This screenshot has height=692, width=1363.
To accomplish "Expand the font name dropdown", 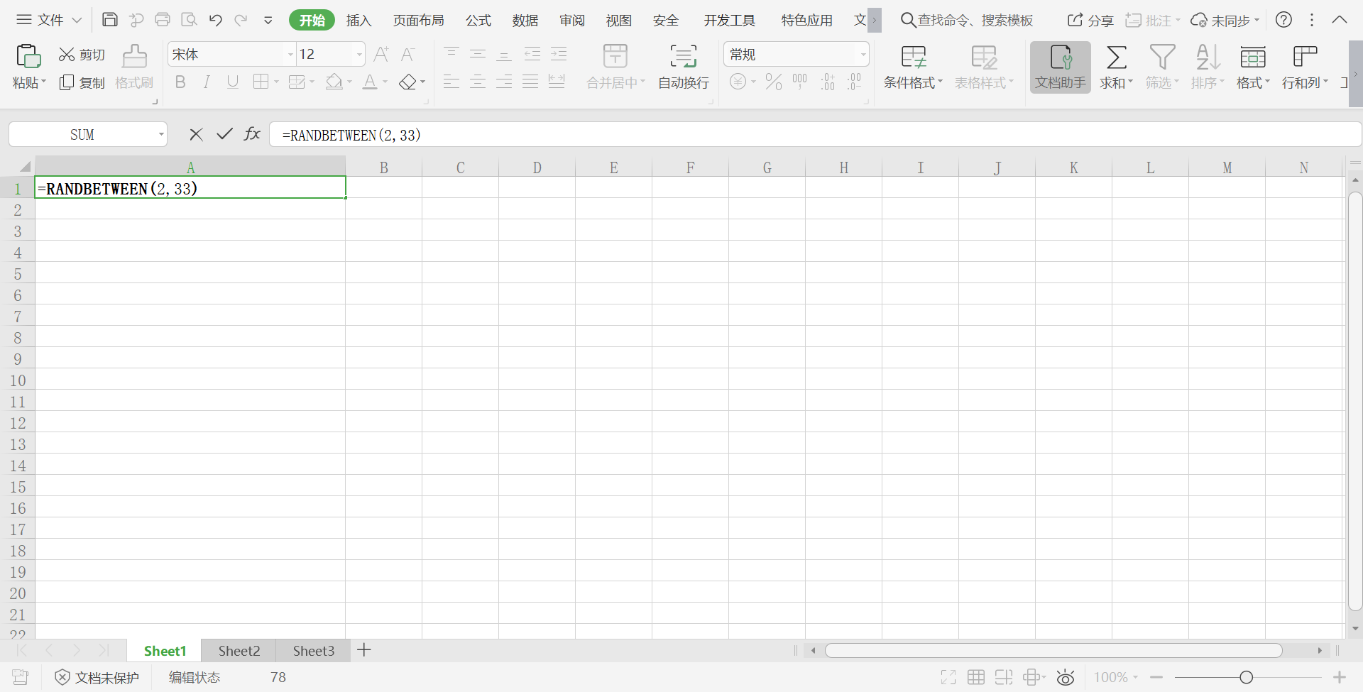I will 290,55.
